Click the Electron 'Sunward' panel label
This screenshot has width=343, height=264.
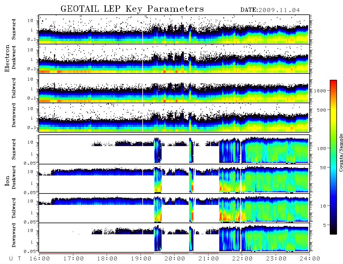14,29
